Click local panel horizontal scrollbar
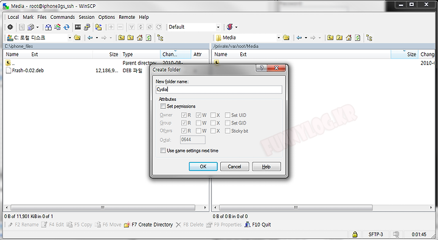This screenshot has width=438, height=240. click(x=103, y=208)
